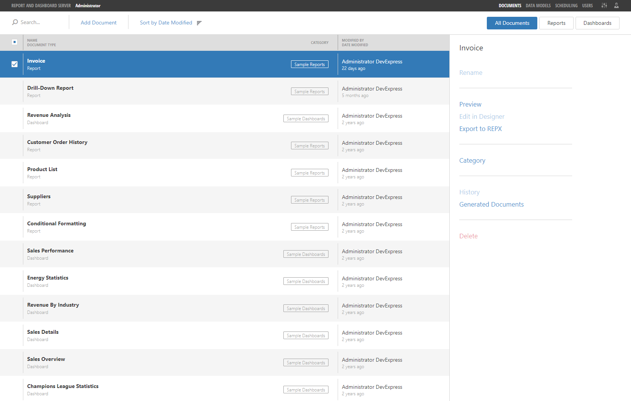Click the user profile icon top right

(x=616, y=5)
